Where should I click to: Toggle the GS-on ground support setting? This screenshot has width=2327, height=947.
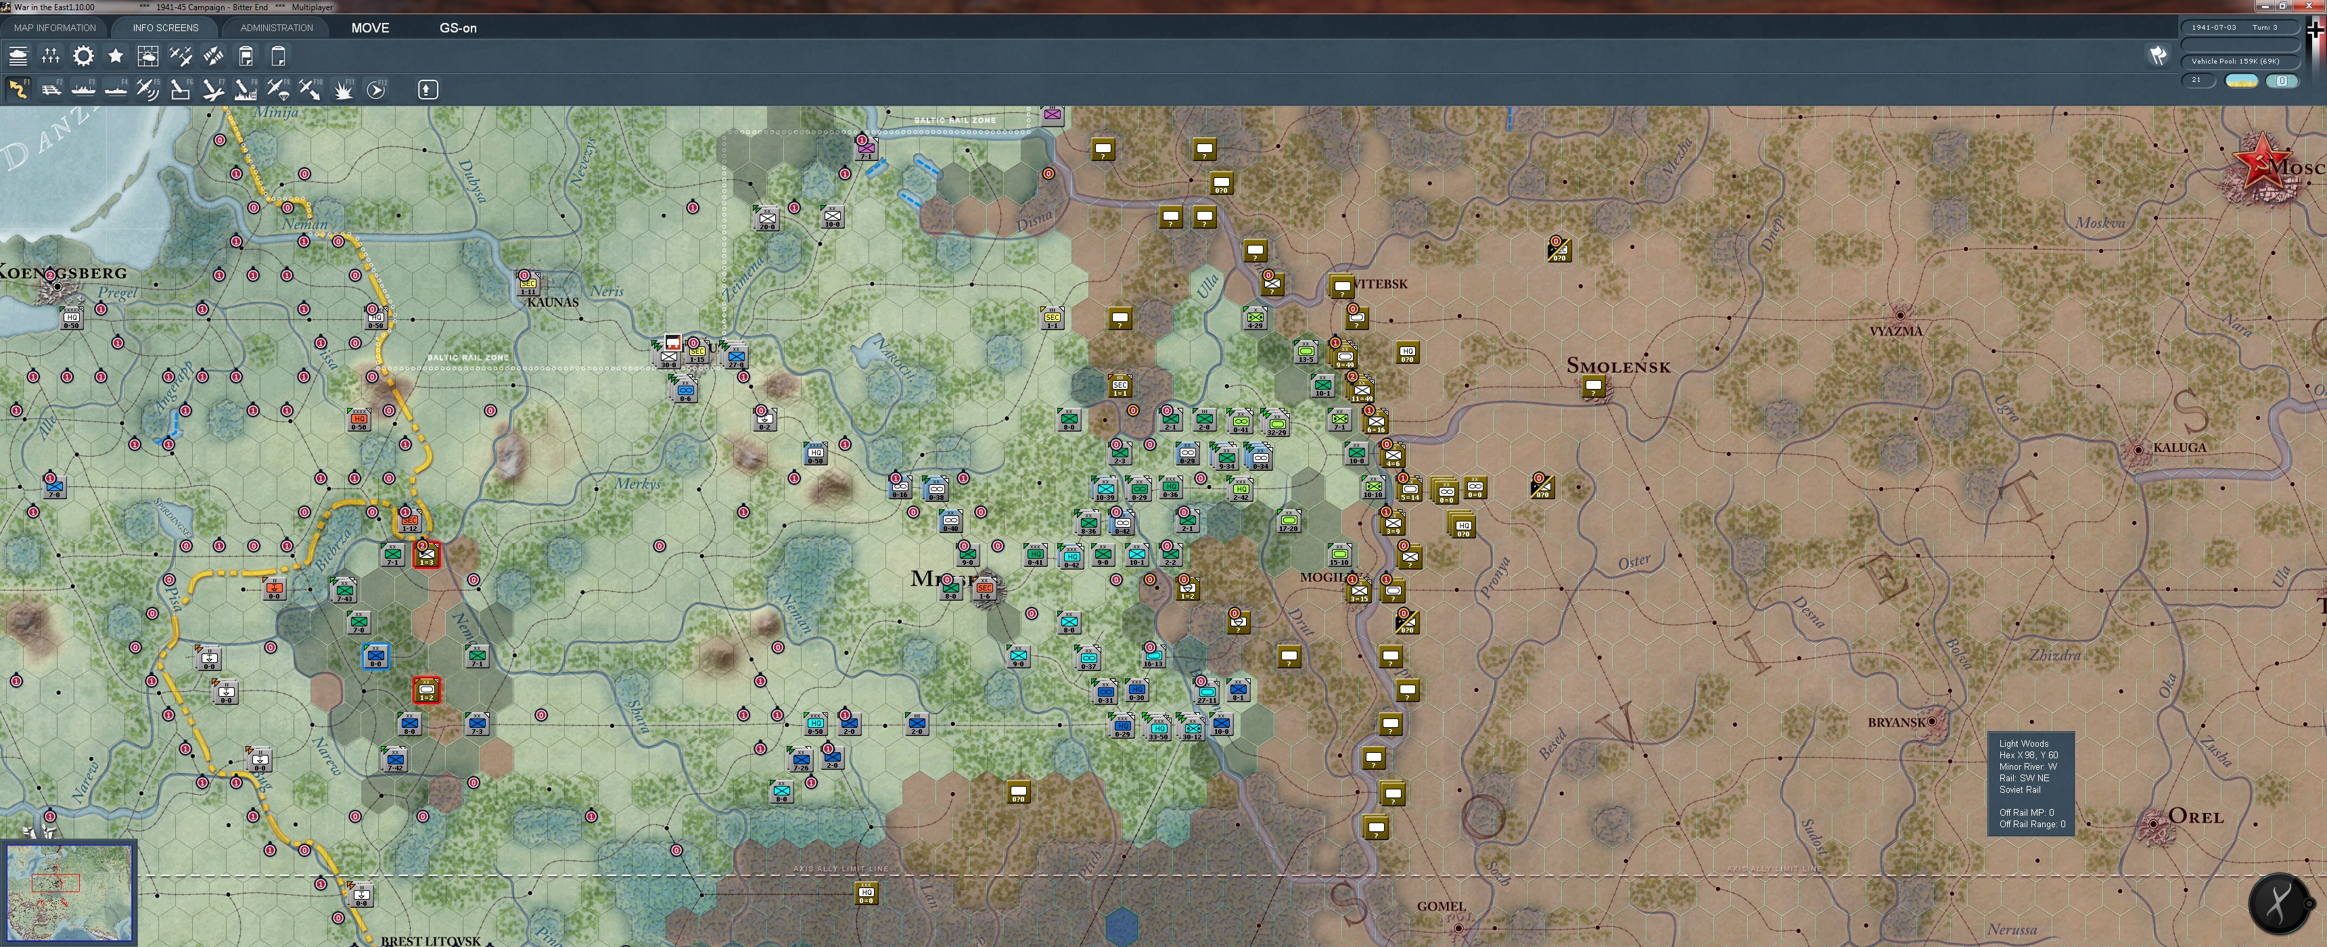point(458,28)
